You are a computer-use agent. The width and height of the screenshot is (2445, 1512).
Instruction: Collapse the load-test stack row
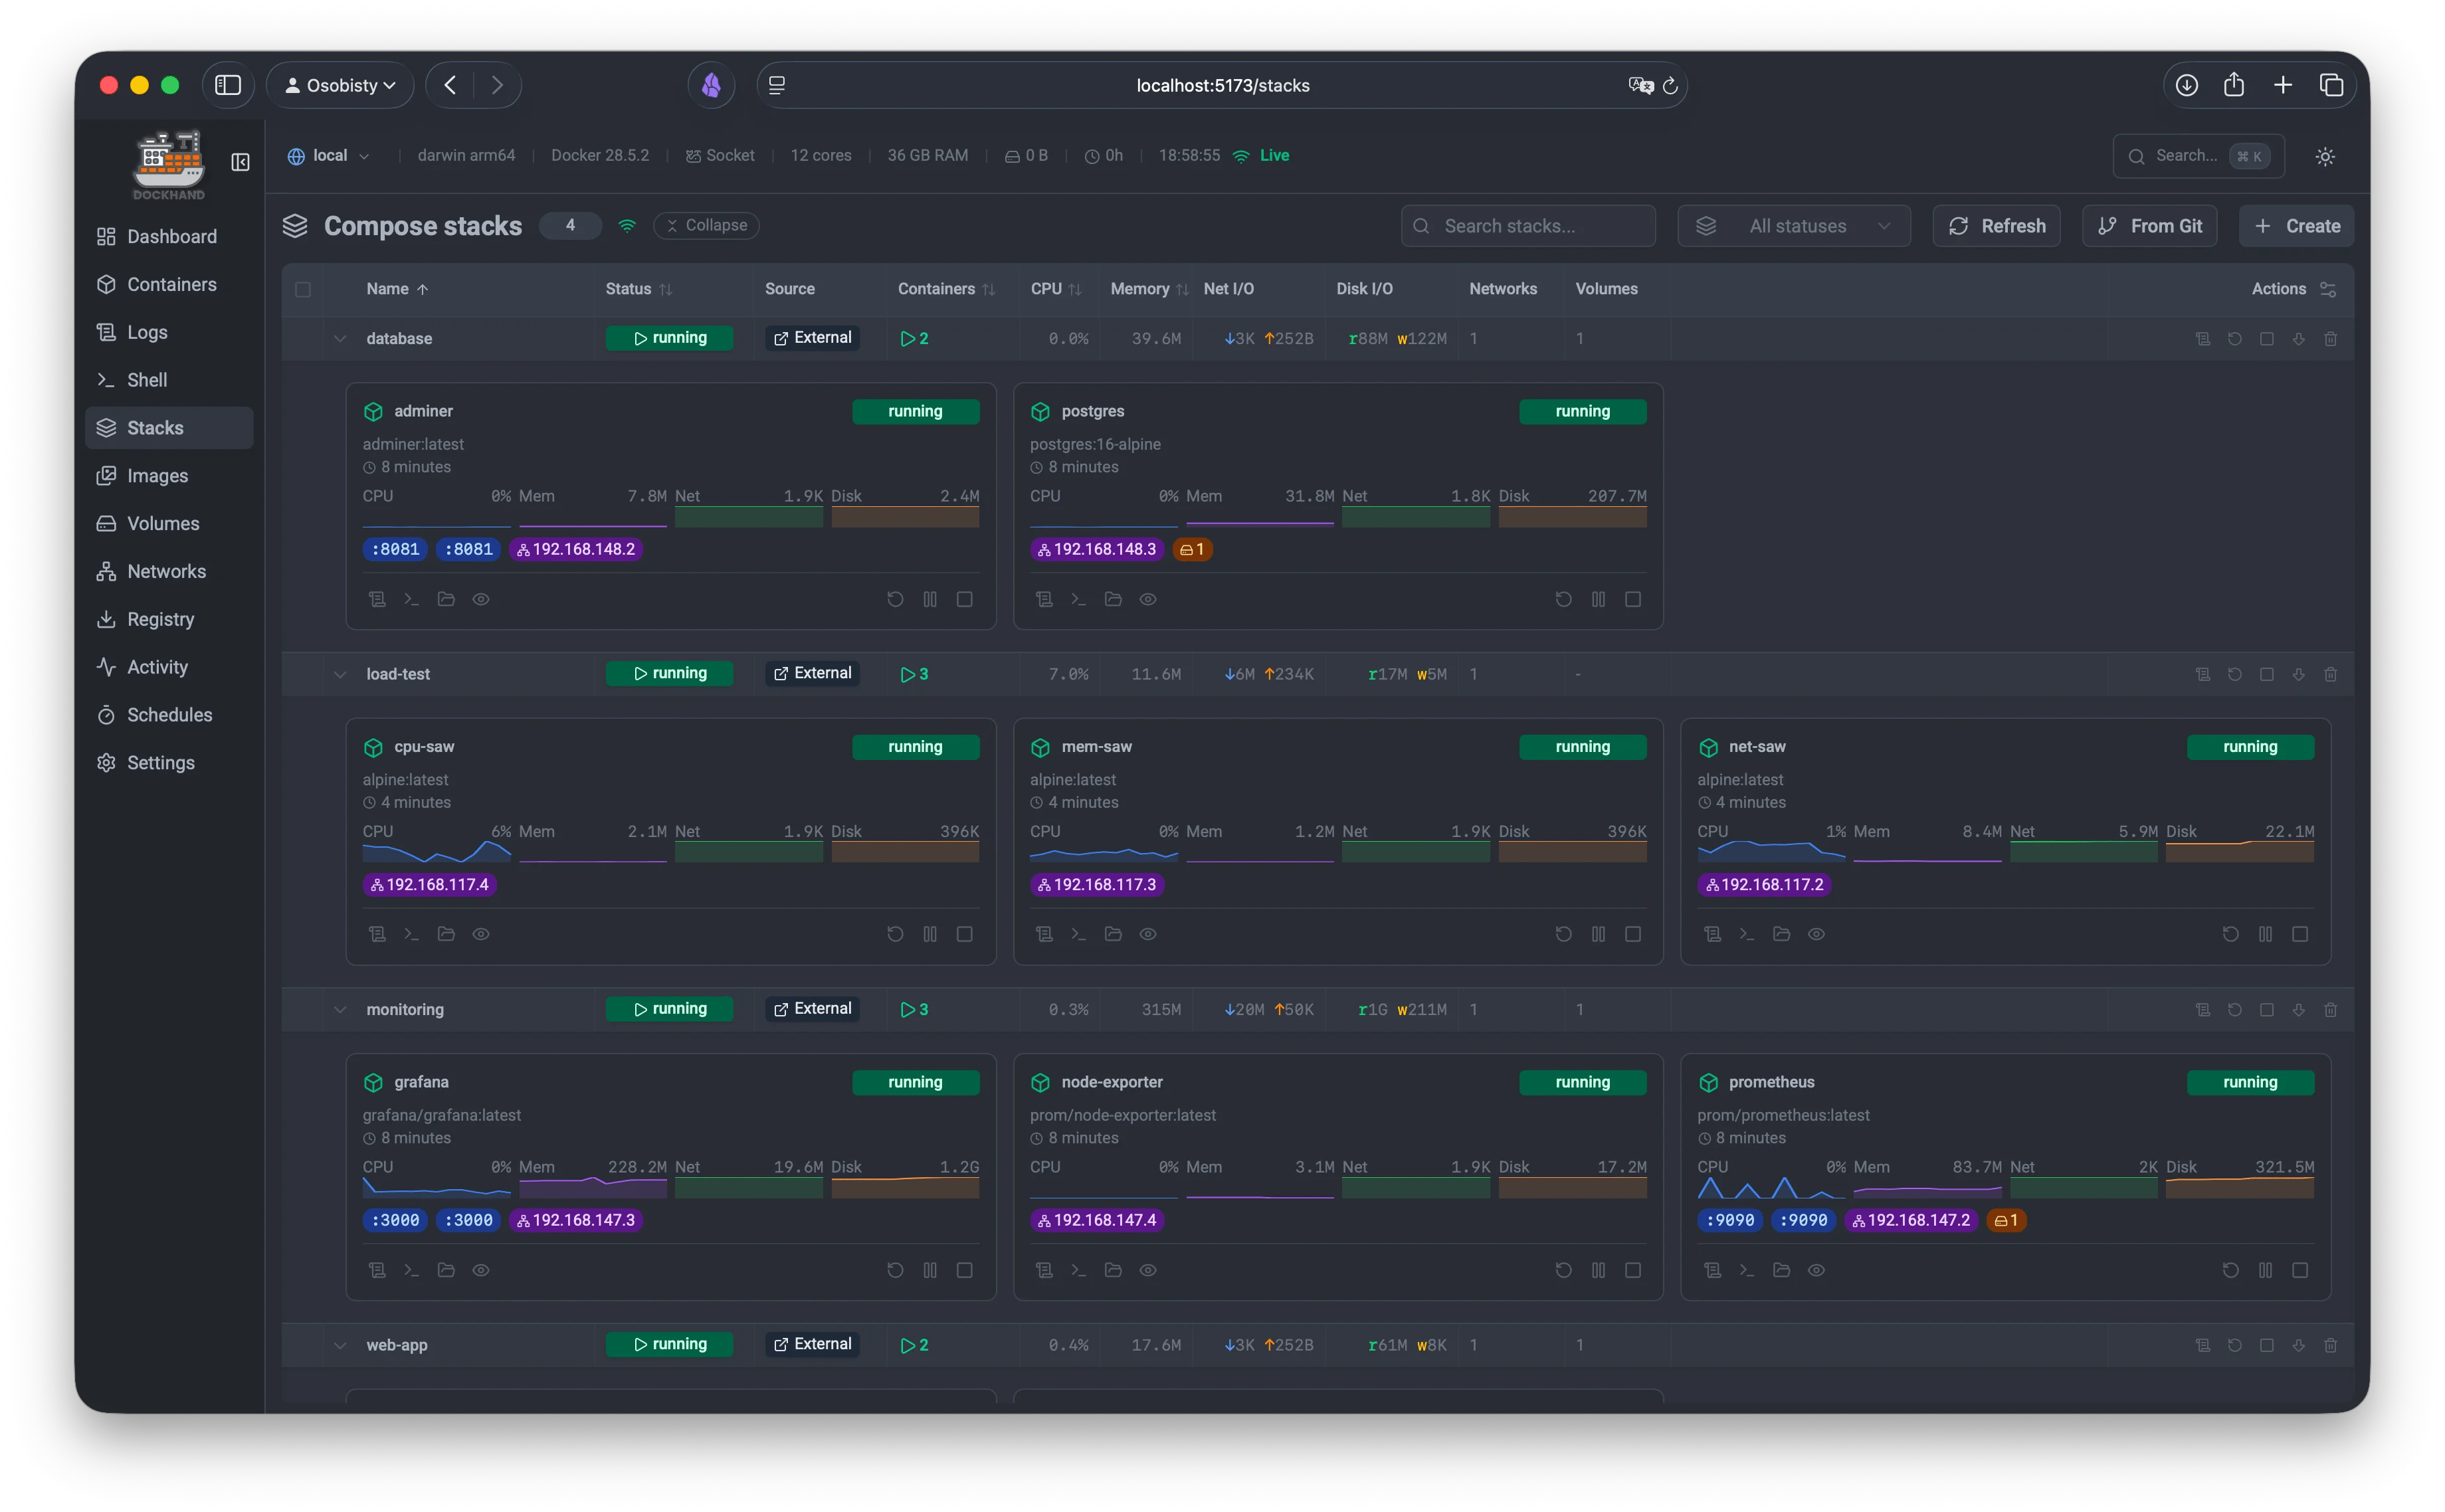[340, 674]
